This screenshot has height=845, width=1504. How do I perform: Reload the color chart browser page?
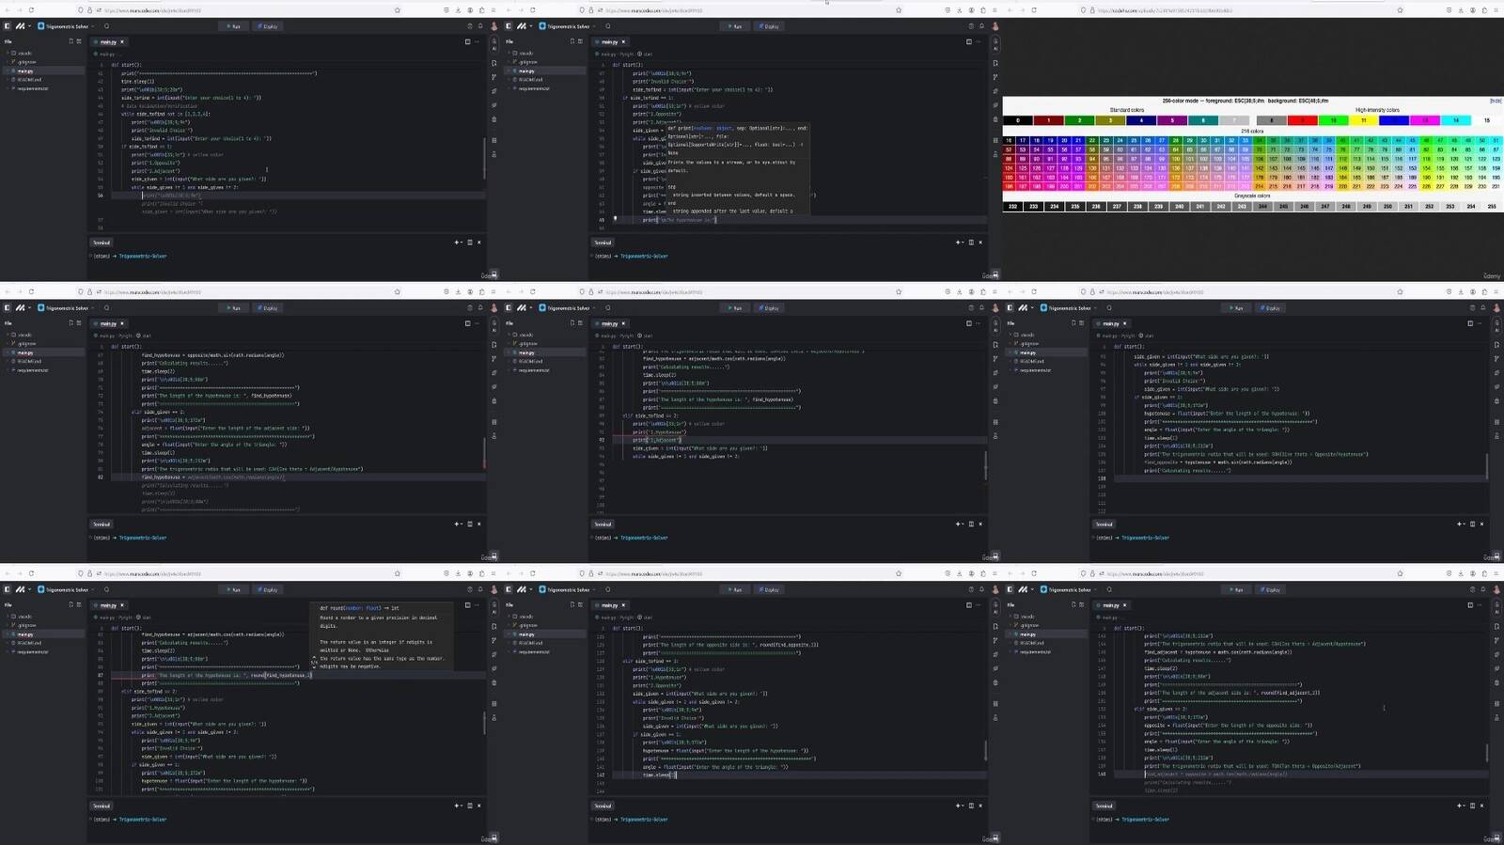(1034, 10)
